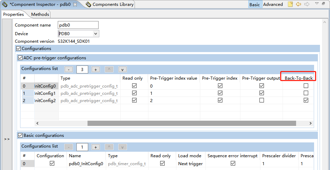Click the pdb_timer_config_t type cell
330x170 pixels.
(x=127, y=164)
